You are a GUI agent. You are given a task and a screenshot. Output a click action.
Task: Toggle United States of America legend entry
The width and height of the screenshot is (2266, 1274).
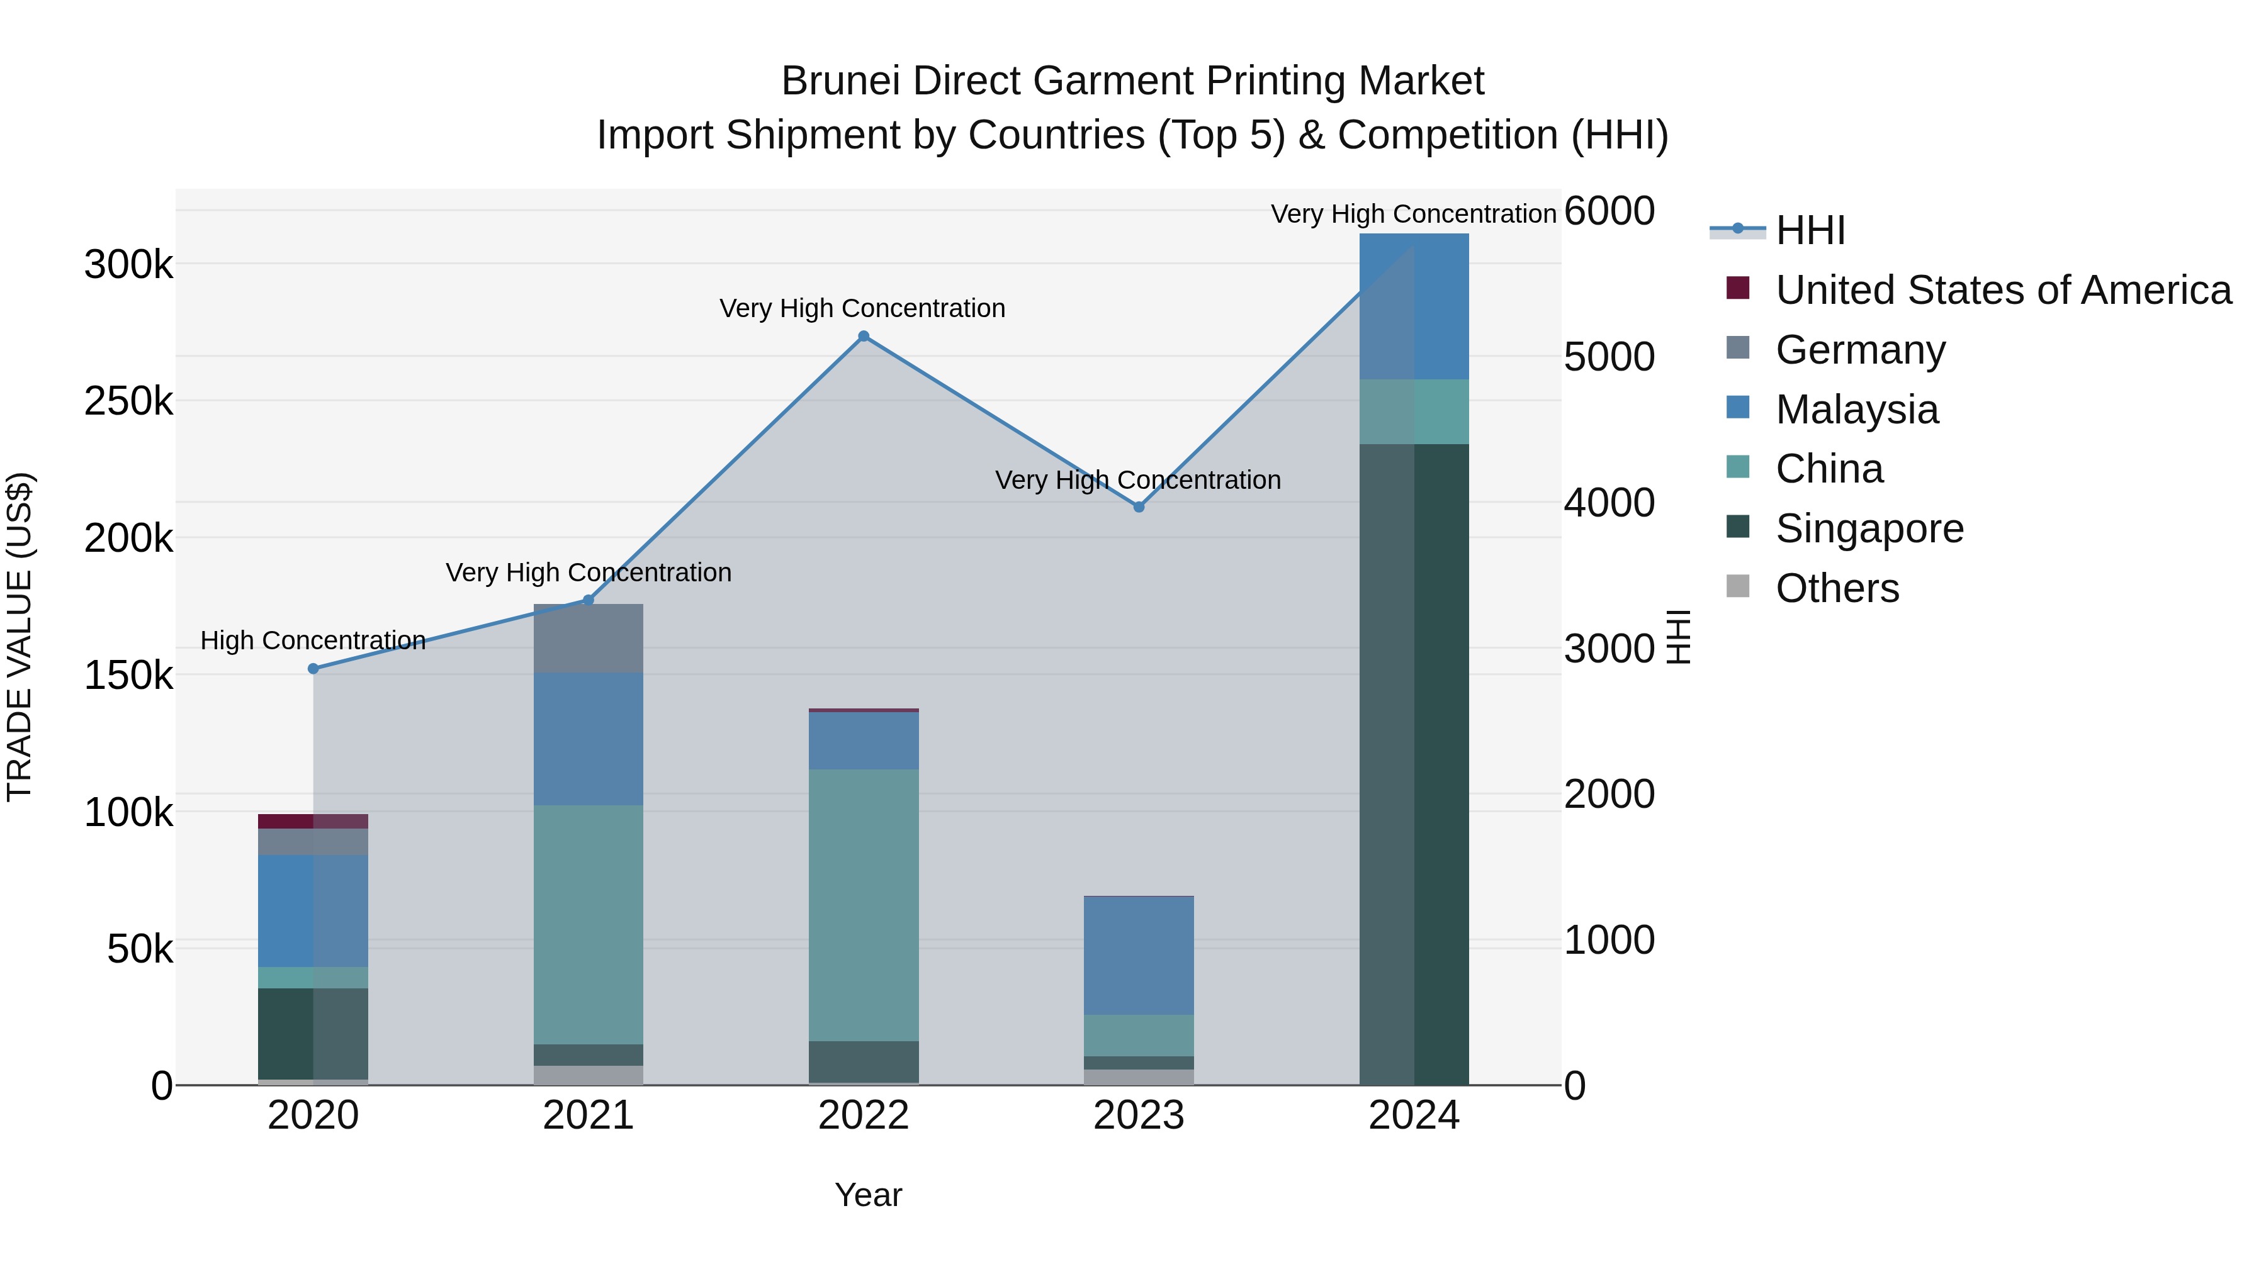click(1970, 290)
